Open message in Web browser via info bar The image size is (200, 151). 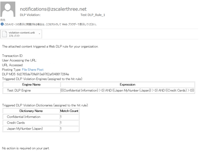(50, 24)
